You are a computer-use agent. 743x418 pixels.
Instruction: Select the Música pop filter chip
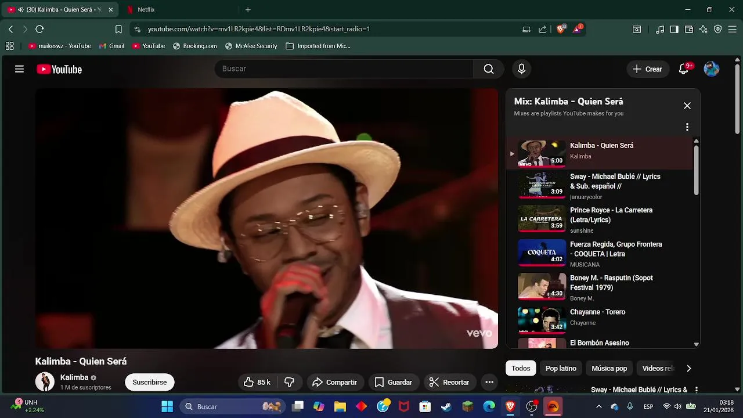(609, 368)
